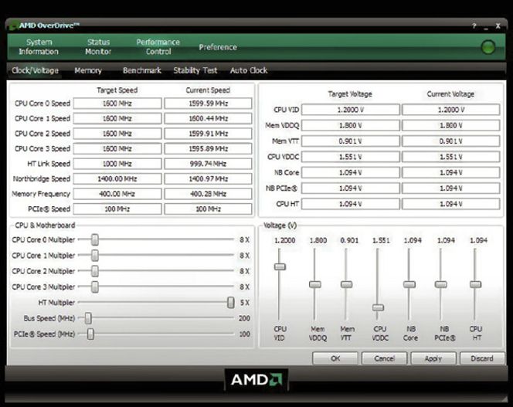Click the Apply button
The image size is (513, 407).
coord(433,358)
